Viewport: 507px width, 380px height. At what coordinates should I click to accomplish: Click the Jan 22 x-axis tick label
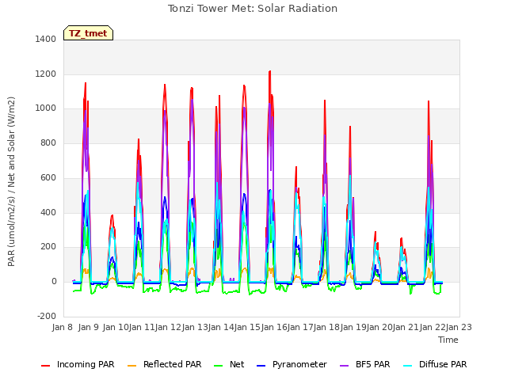coord(433,327)
